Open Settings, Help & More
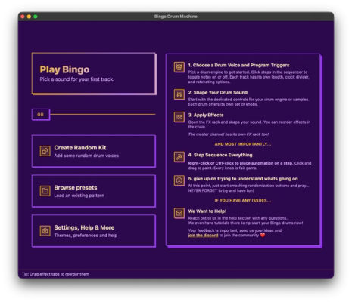The image size is (352, 302). tap(94, 231)
